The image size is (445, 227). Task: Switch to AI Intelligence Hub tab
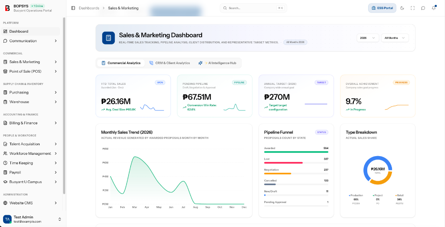(x=217, y=63)
